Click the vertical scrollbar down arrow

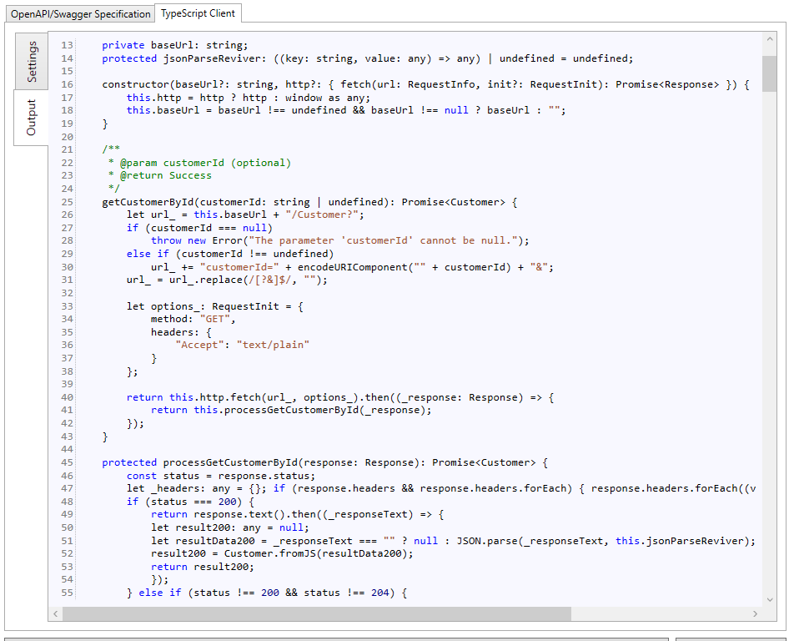click(x=769, y=599)
